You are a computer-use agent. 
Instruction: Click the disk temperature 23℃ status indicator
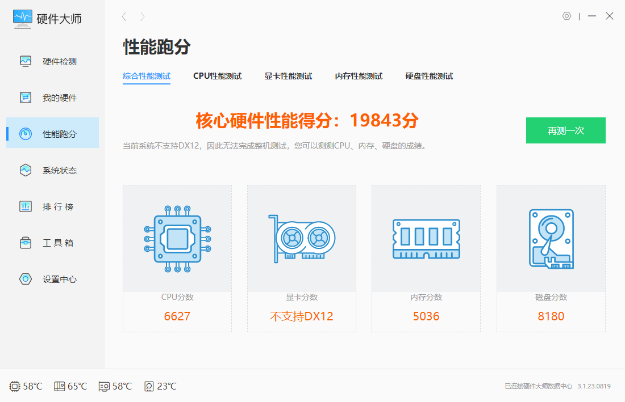[160, 386]
